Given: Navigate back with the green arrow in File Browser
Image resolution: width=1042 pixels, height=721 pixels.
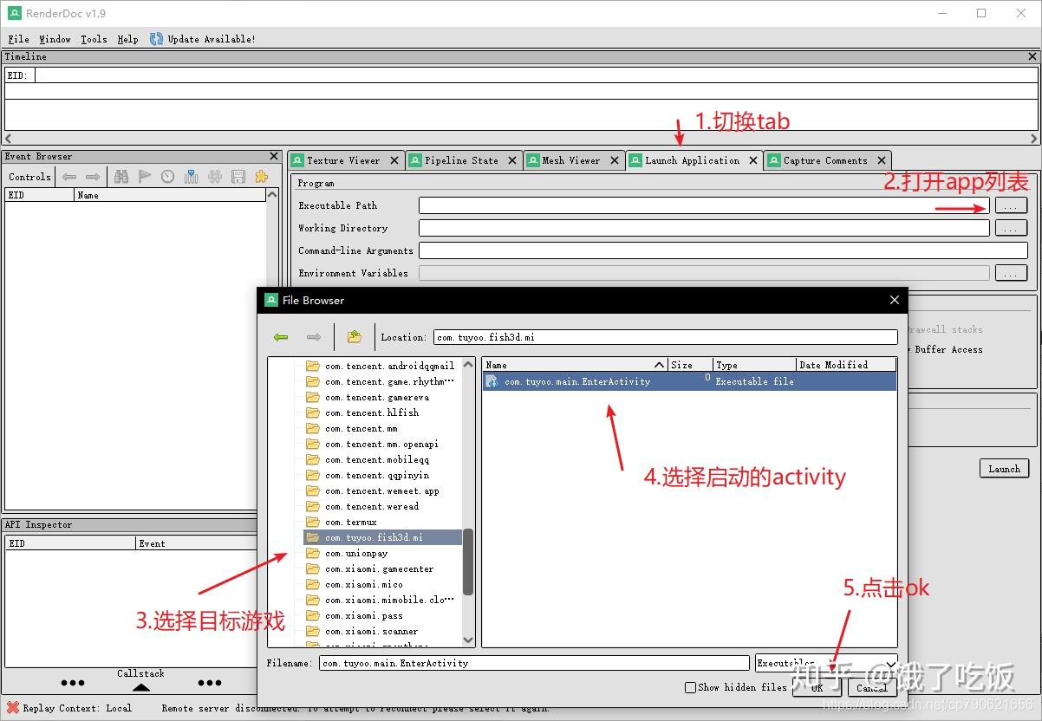Looking at the screenshot, I should pos(281,336).
